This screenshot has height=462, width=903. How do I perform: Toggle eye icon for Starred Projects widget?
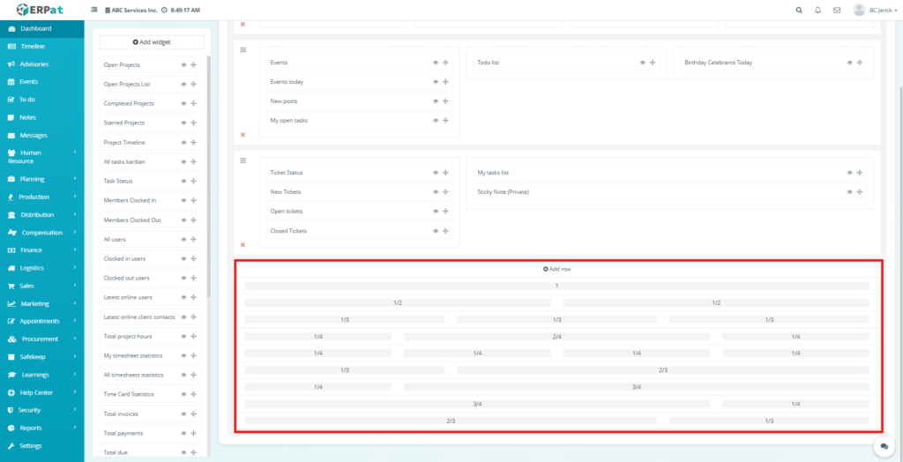pos(183,123)
